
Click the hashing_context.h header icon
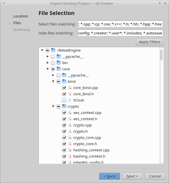click(x=70, y=156)
